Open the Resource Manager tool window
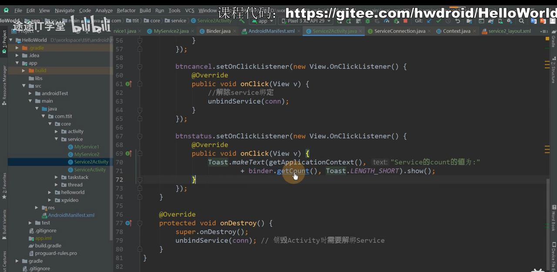Viewport: 557px width, 272px height. tap(4, 86)
